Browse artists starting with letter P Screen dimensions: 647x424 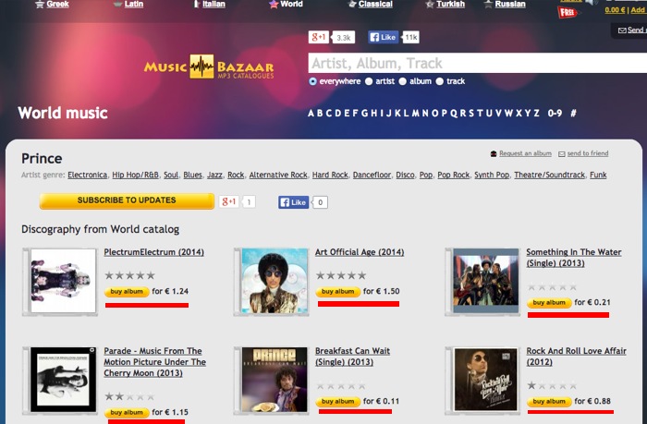click(x=445, y=113)
